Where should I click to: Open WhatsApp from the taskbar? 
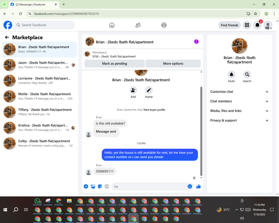click(x=37, y=201)
